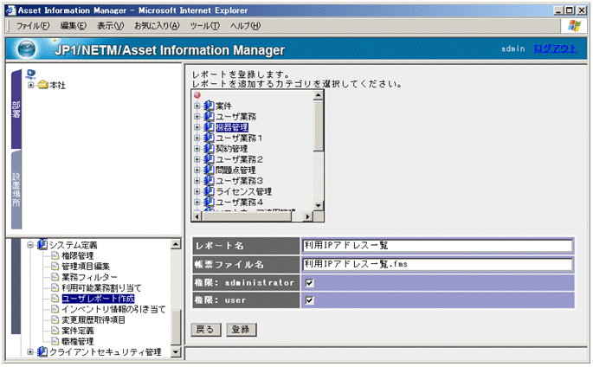
Task: Toggle the 権限: user checkbox
Action: pos(309,300)
